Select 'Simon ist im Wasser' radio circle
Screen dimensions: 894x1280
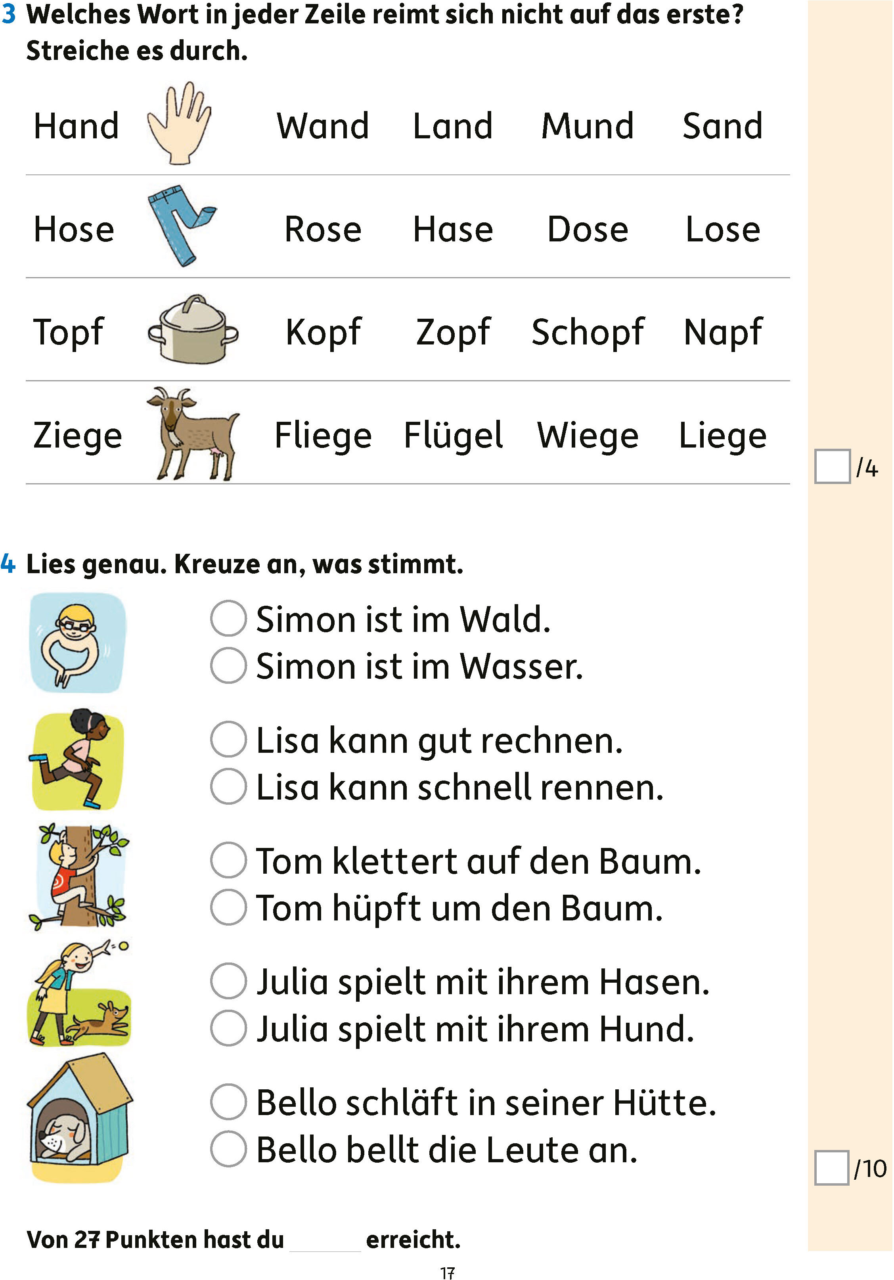click(x=229, y=666)
